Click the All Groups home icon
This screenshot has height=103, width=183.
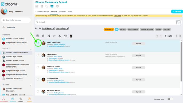[x=4, y=27]
